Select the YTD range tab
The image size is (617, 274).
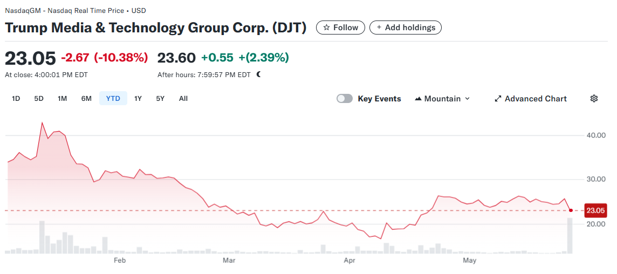coord(113,98)
